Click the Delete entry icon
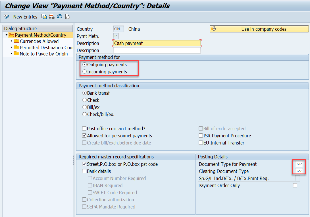The width and height of the screenshot is (310, 217). click(52, 17)
